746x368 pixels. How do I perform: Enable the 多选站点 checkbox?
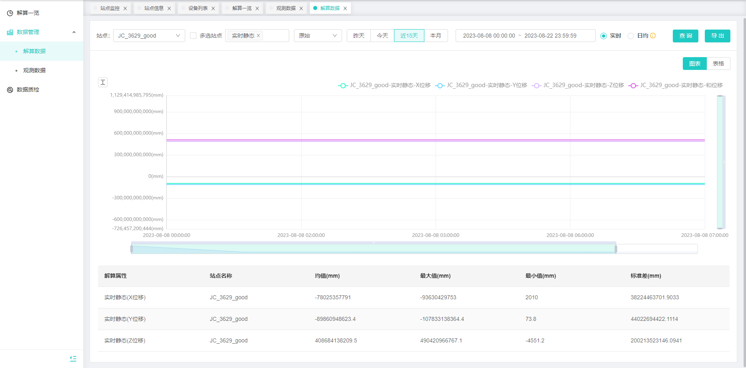(x=193, y=36)
